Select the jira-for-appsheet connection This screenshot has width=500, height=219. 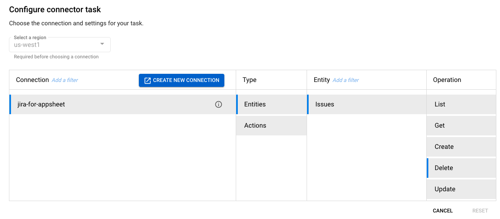[x=42, y=104]
